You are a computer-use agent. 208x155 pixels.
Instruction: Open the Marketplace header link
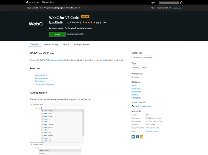[x=48, y=2]
